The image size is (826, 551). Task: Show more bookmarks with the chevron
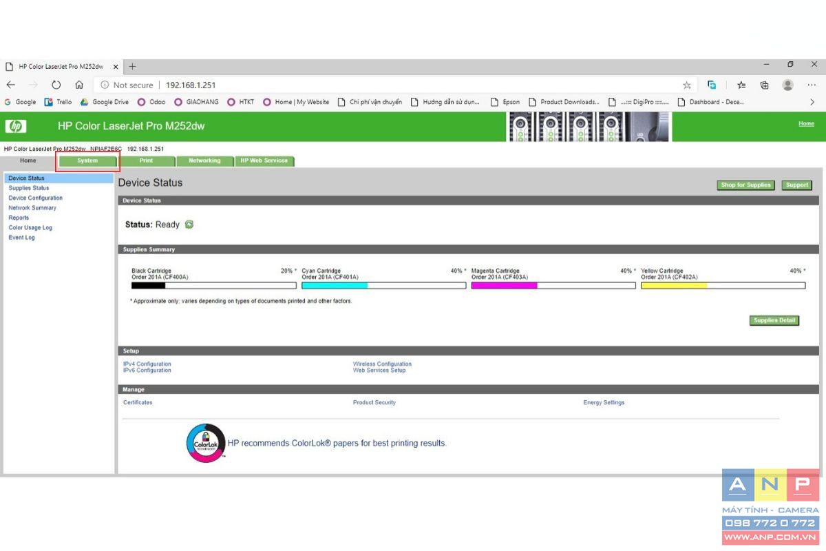coord(812,102)
